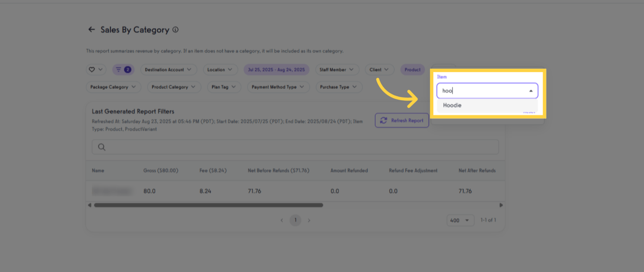Image resolution: width=644 pixels, height=272 pixels.
Task: Click the right arrow of the table scrollbar
Action: tap(501, 205)
